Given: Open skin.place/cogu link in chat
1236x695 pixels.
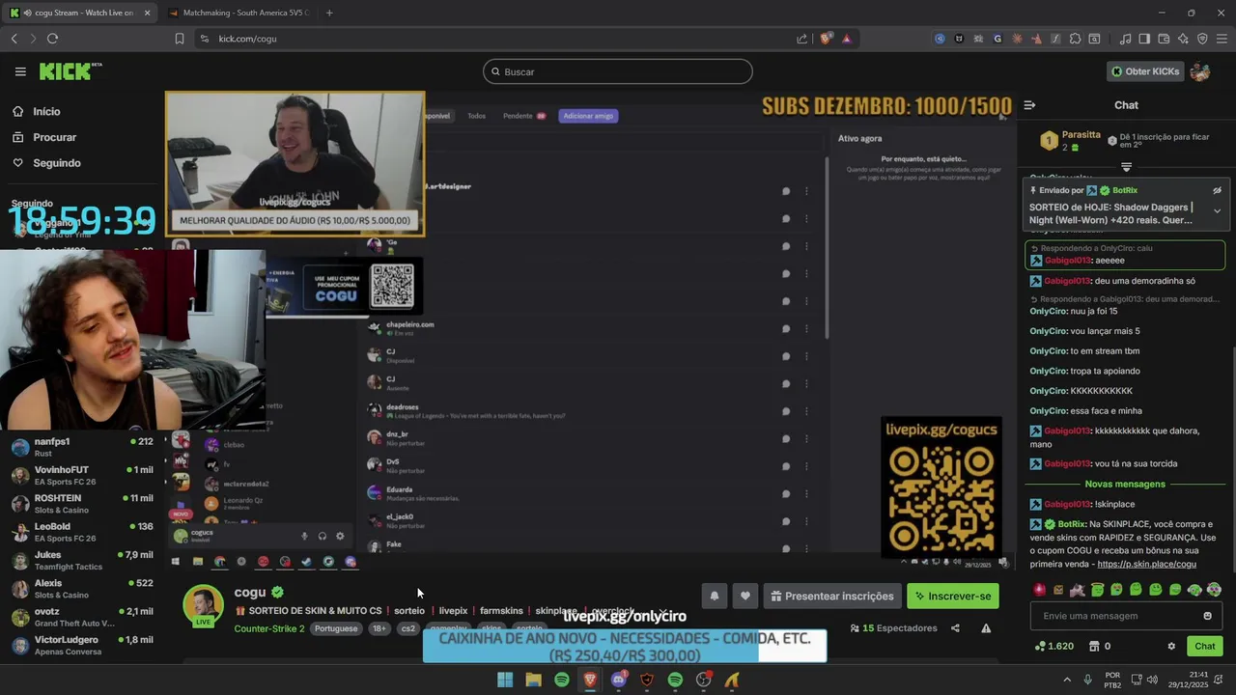Looking at the screenshot, I should tap(1146, 565).
